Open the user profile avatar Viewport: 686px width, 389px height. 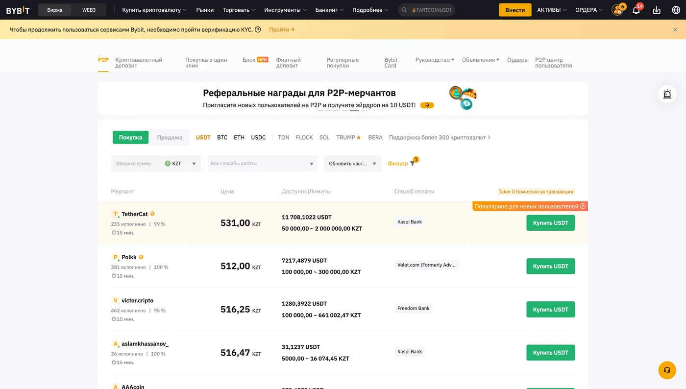(x=617, y=10)
